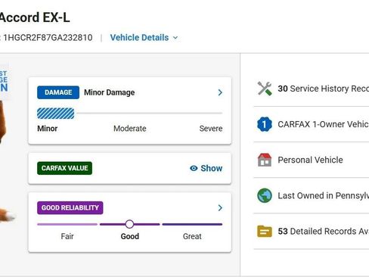Click the purple GOOD RELIABILITY badge

70,207
